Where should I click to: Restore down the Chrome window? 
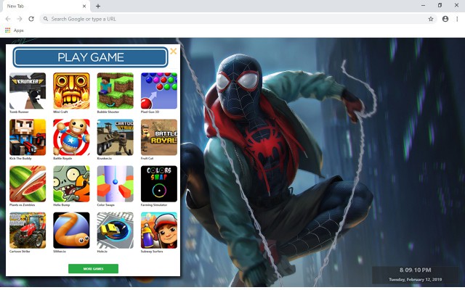click(440, 5)
